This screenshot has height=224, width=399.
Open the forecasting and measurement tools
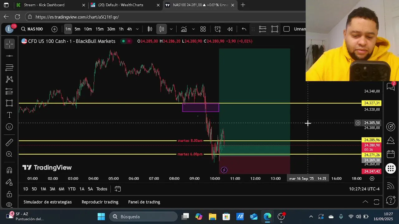tap(9, 91)
